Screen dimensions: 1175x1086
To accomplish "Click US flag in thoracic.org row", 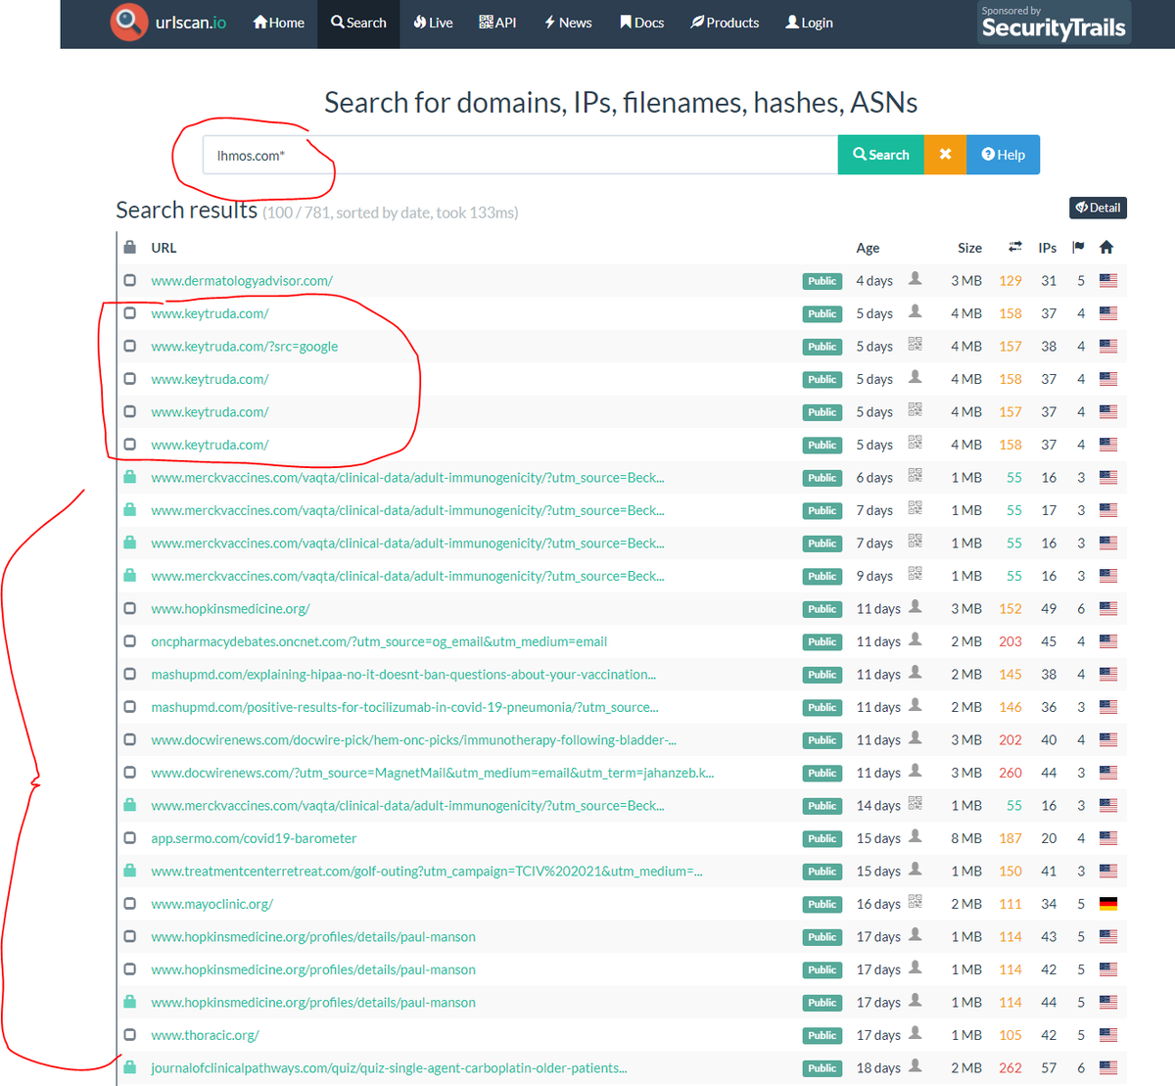I will (1108, 1035).
